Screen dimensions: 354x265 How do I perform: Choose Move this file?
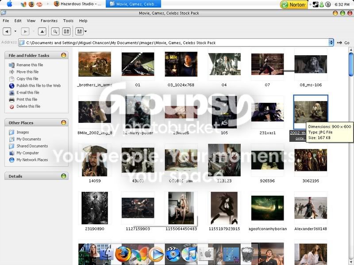click(x=27, y=72)
